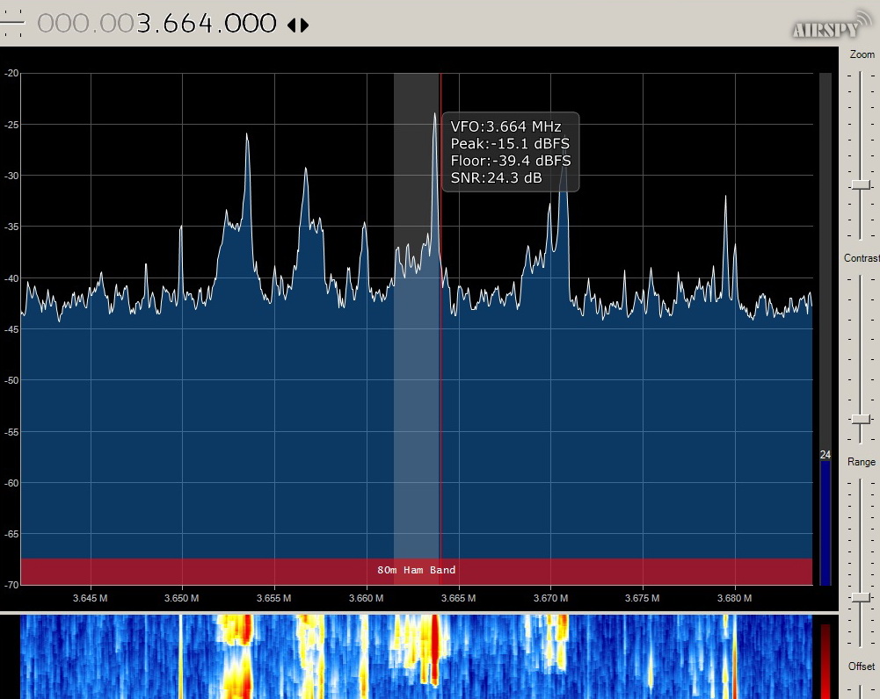The width and height of the screenshot is (880, 699).
Task: Click the right frequency step arrow
Action: point(305,25)
